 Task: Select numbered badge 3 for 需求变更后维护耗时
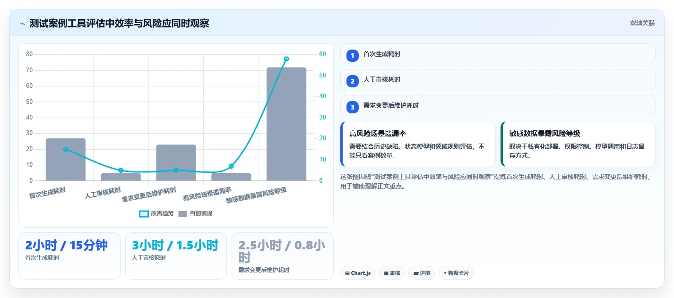pos(353,107)
